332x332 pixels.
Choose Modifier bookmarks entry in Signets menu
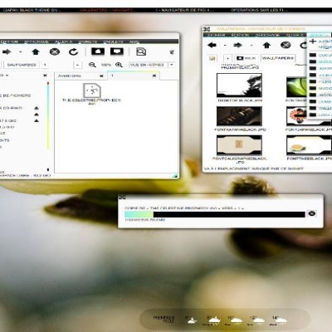pos(320,47)
